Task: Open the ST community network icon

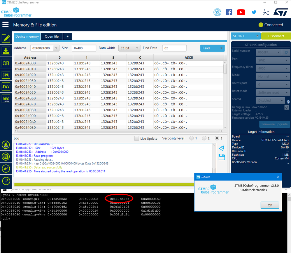Action: pos(266,13)
